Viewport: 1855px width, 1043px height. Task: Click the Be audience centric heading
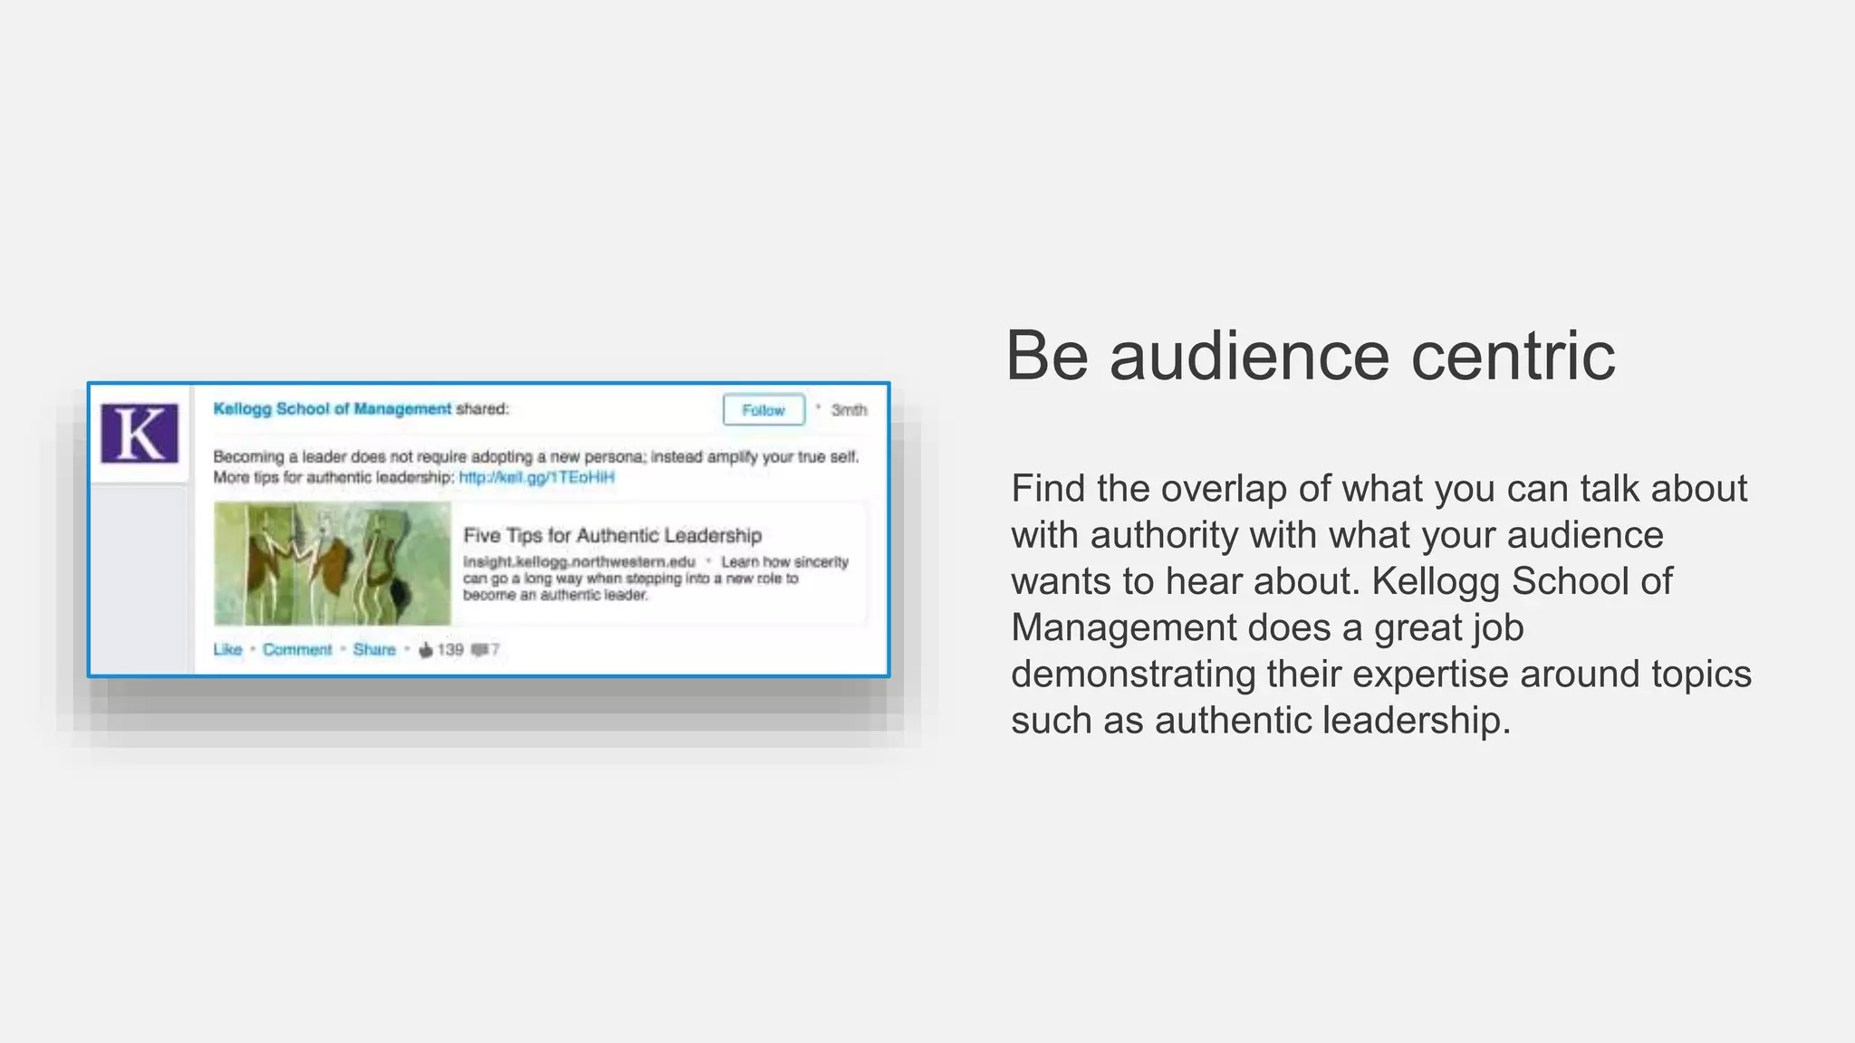pyautogui.click(x=1310, y=356)
